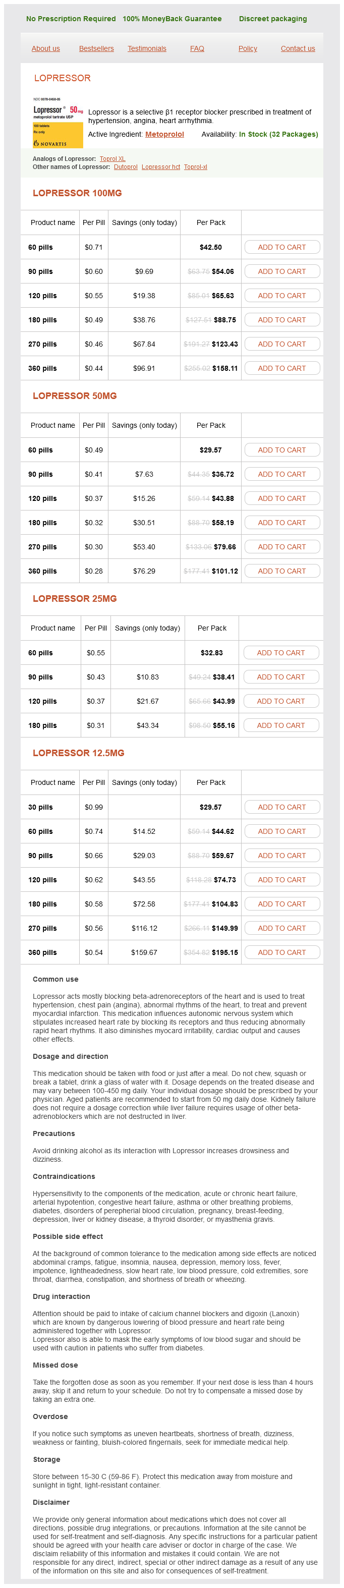Click the Toprol-xl other name link

[x=195, y=167]
